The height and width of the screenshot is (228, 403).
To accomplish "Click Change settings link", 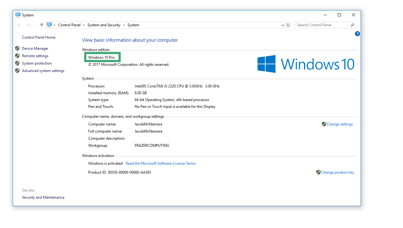I will 340,124.
